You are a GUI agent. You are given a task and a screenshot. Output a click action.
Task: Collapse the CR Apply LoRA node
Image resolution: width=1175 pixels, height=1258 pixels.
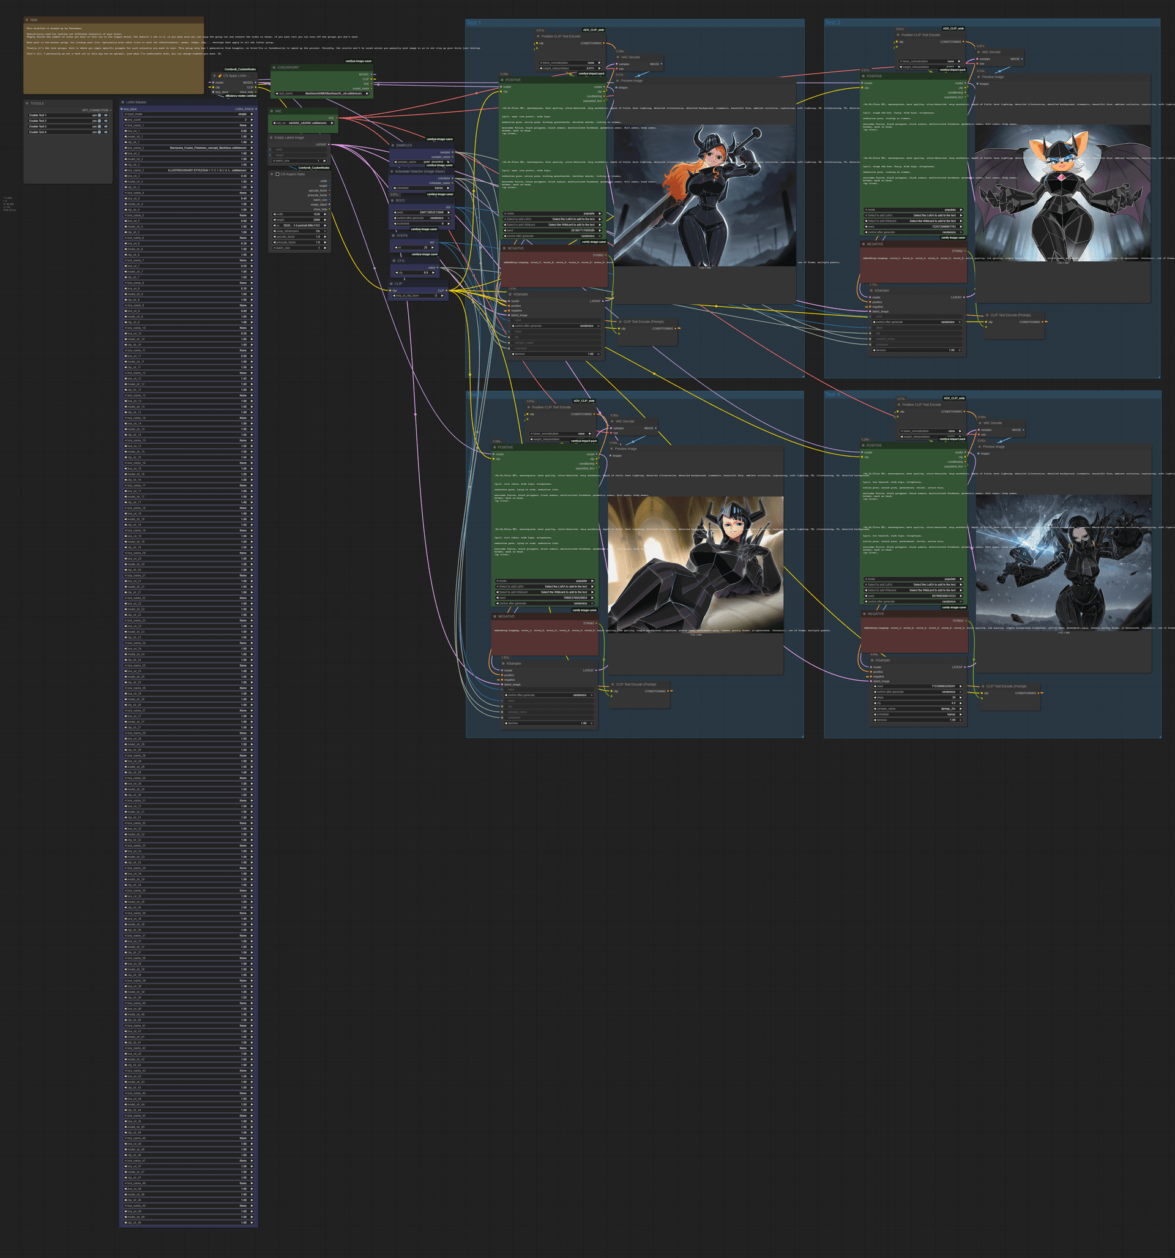214,76
